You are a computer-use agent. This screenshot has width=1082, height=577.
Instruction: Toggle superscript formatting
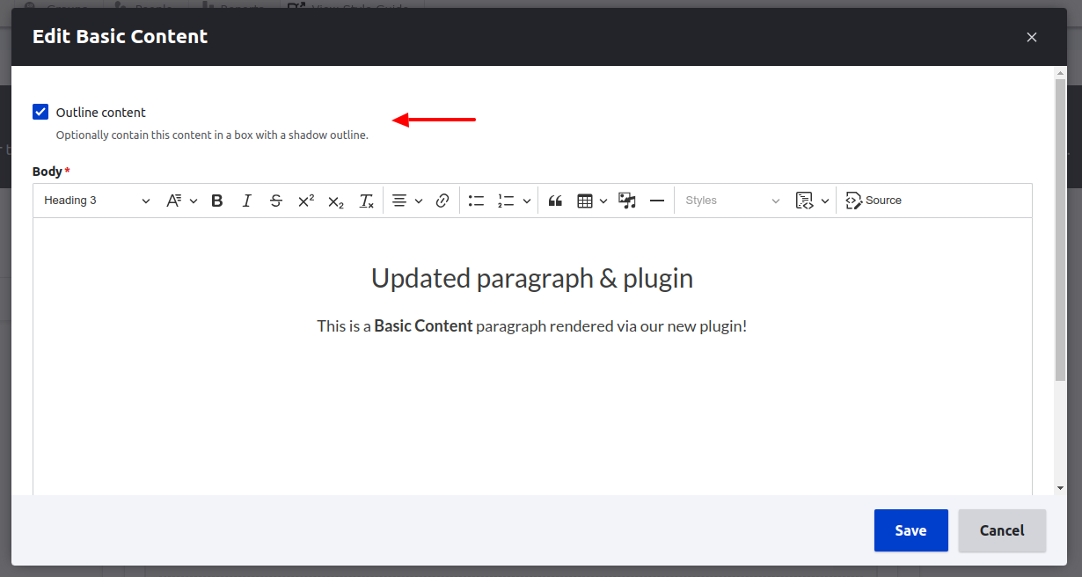pos(305,200)
